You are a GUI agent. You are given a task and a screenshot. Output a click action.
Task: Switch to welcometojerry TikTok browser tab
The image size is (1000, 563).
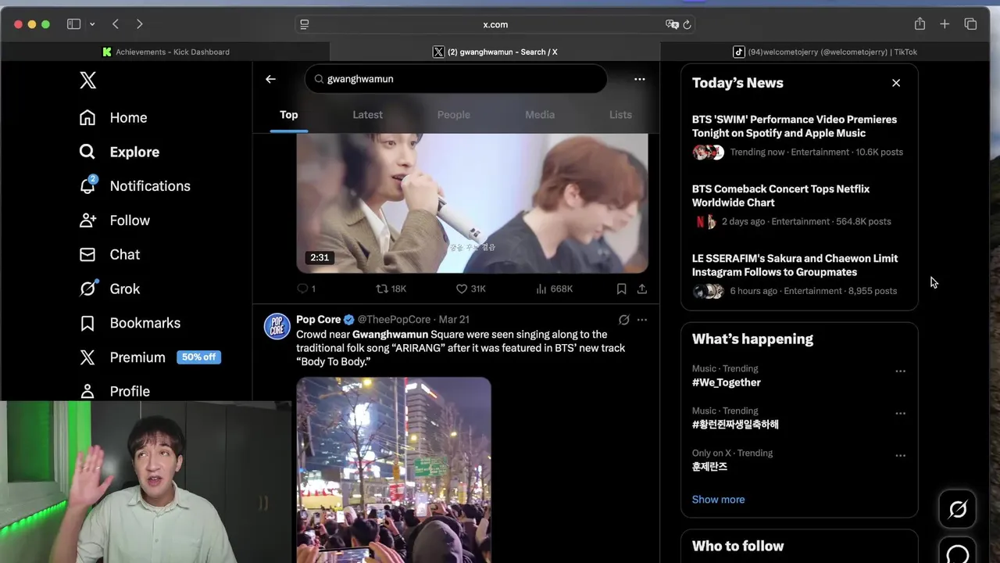pos(825,52)
